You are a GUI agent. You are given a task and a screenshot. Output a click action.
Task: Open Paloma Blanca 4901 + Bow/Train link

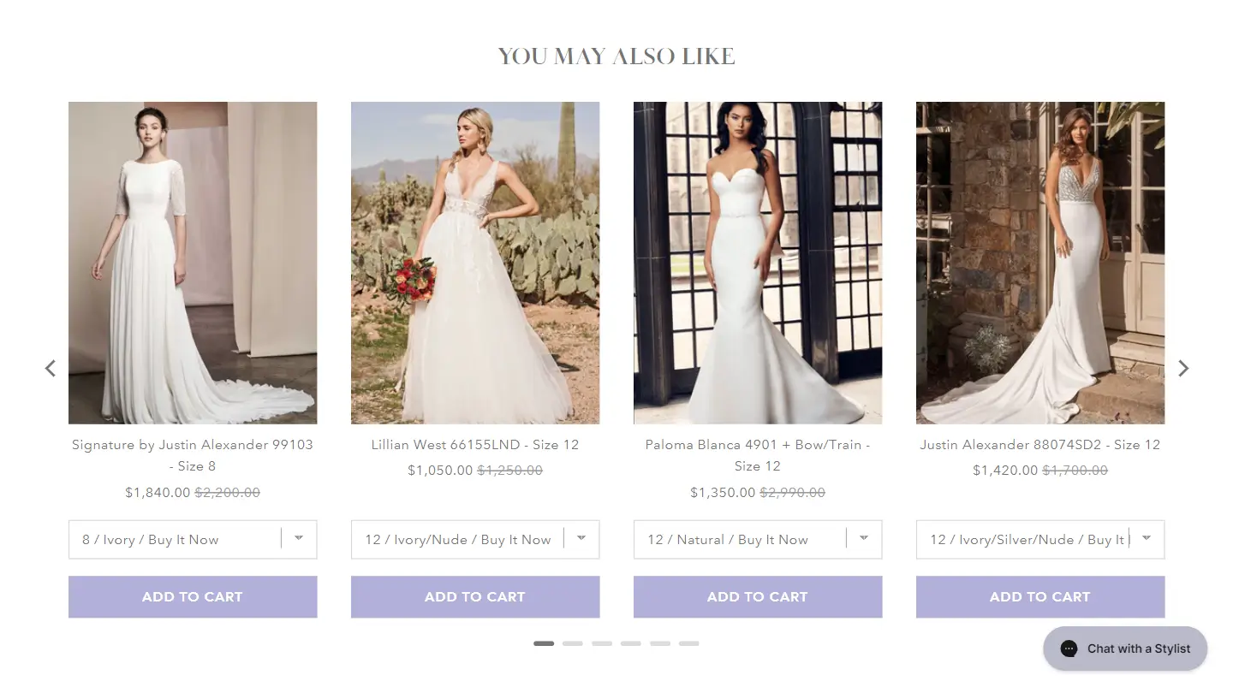coord(758,455)
